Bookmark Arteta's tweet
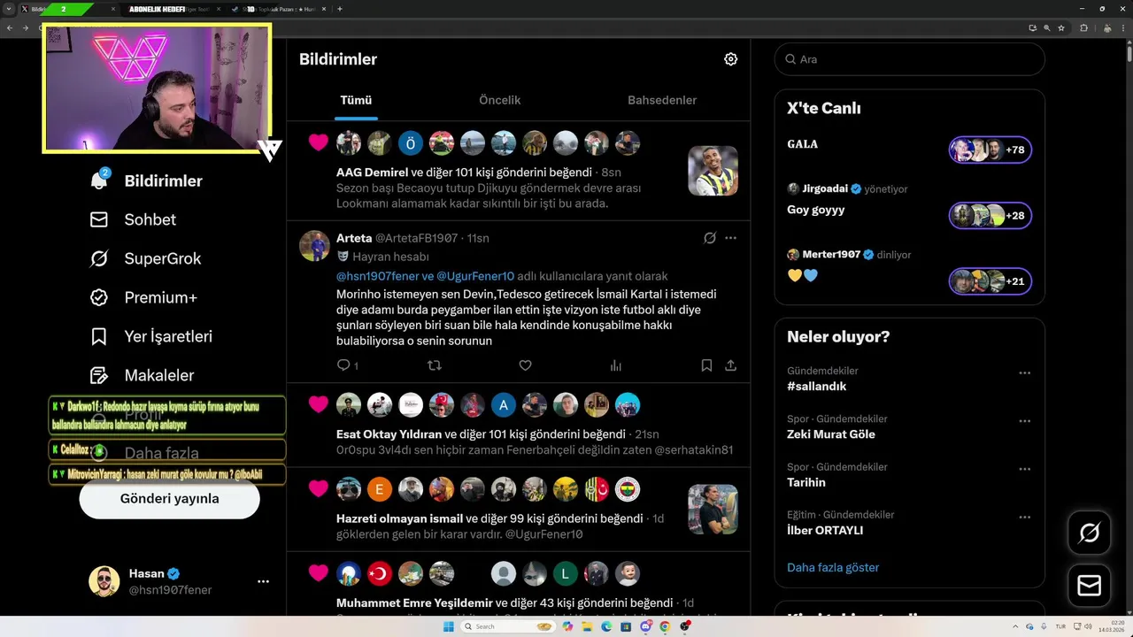1133x637 pixels. (x=706, y=365)
